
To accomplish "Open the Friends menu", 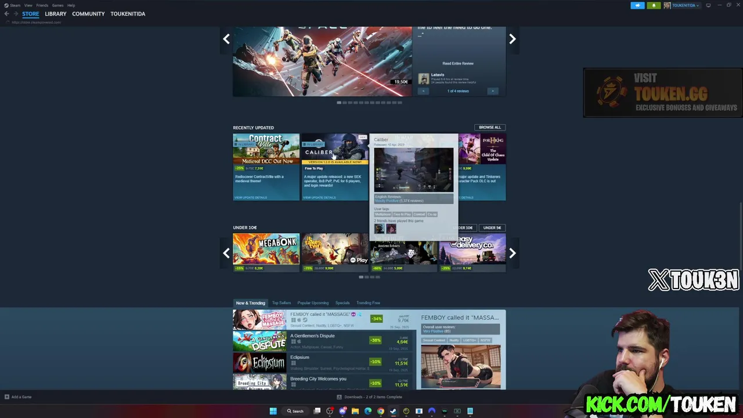I will 42,5.
